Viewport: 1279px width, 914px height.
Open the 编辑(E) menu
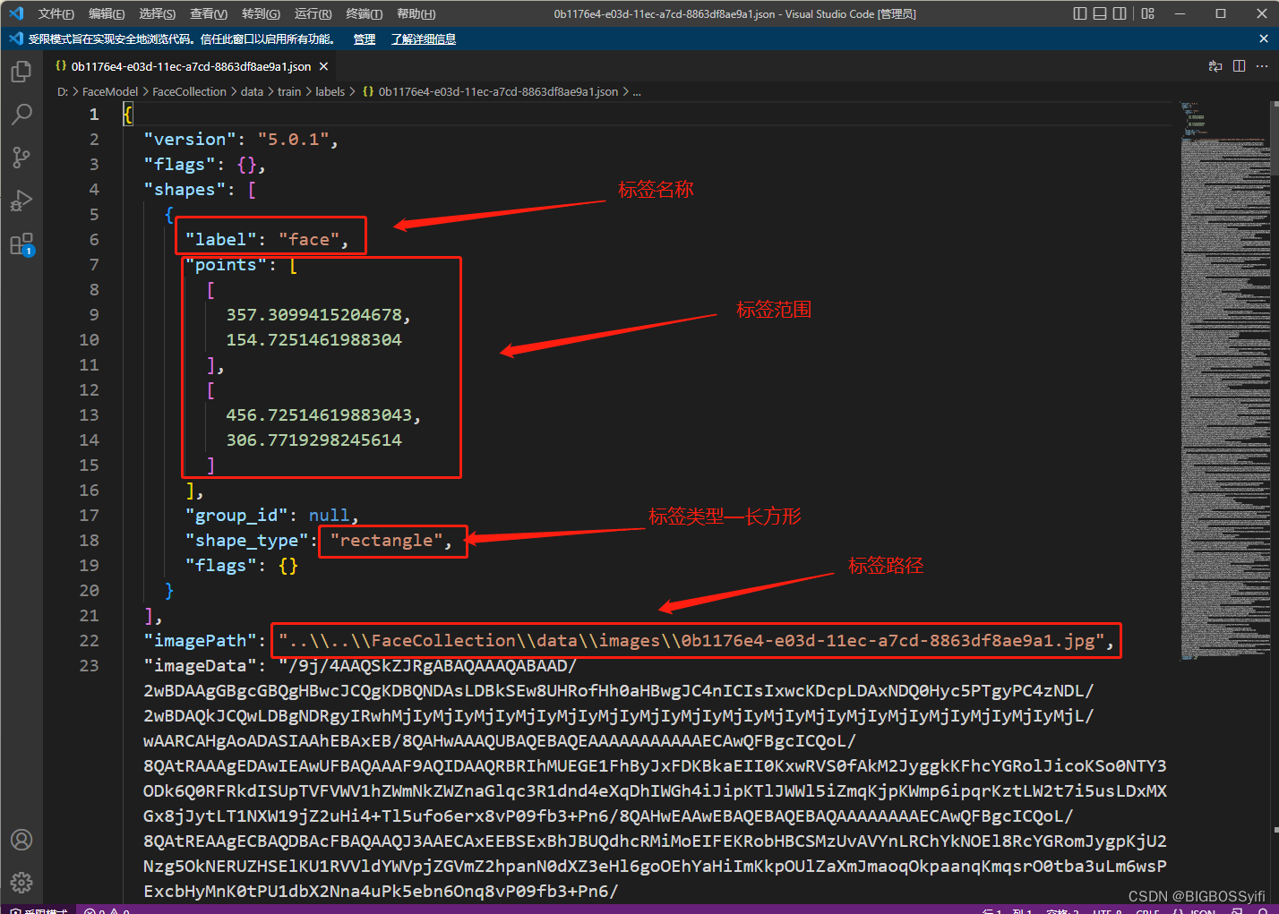(107, 13)
